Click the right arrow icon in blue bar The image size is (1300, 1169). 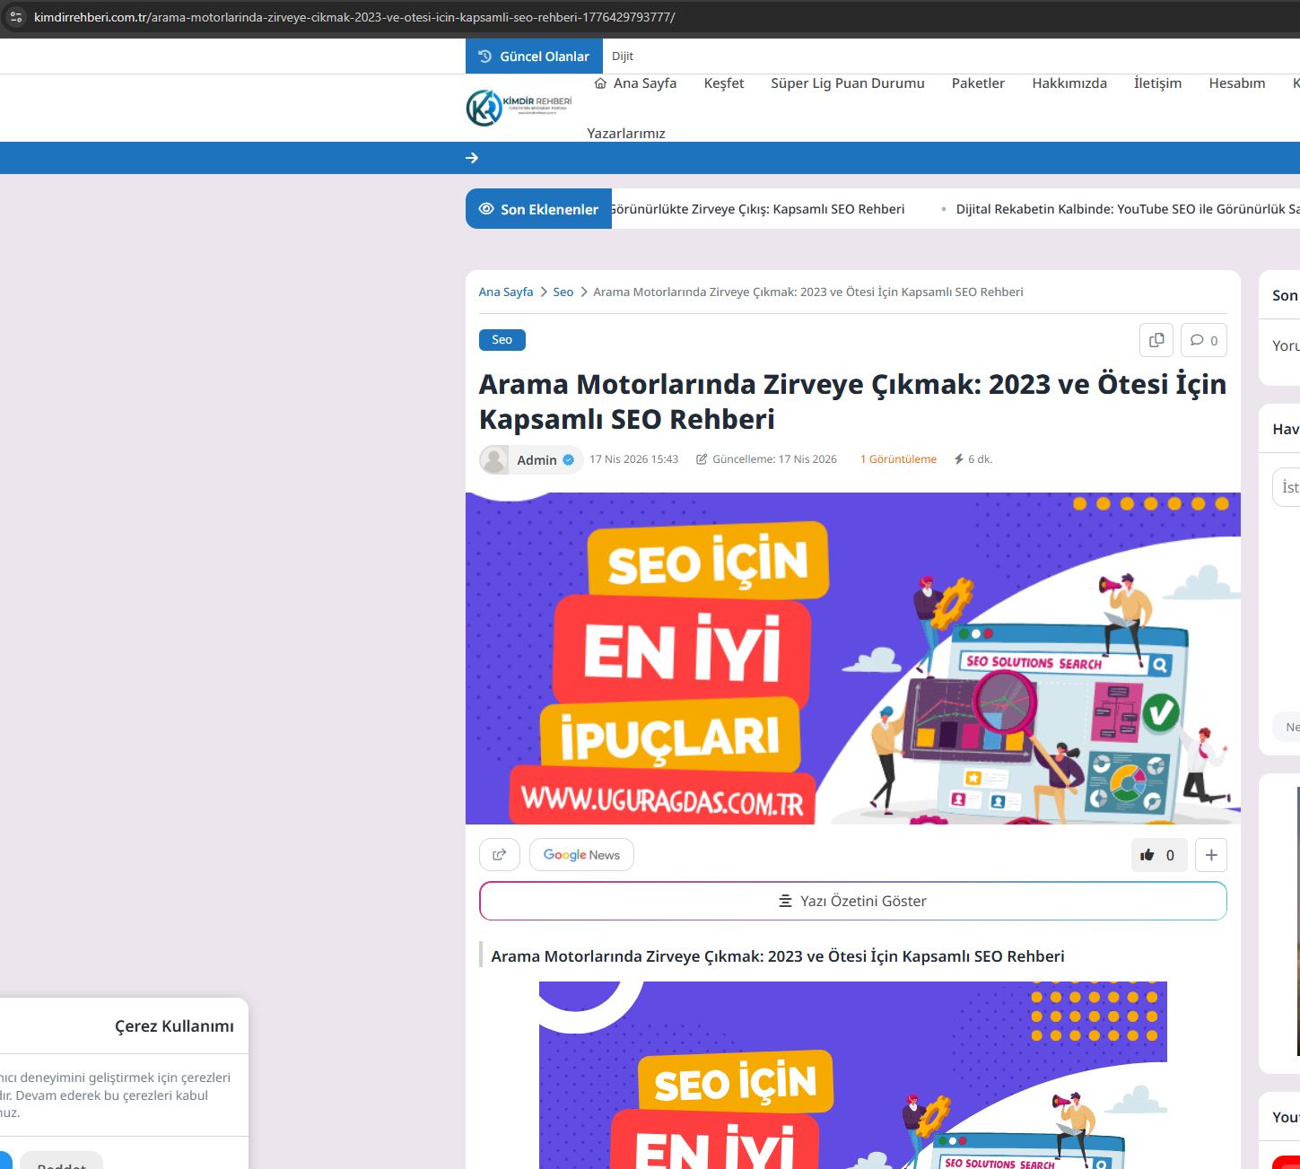tap(472, 158)
